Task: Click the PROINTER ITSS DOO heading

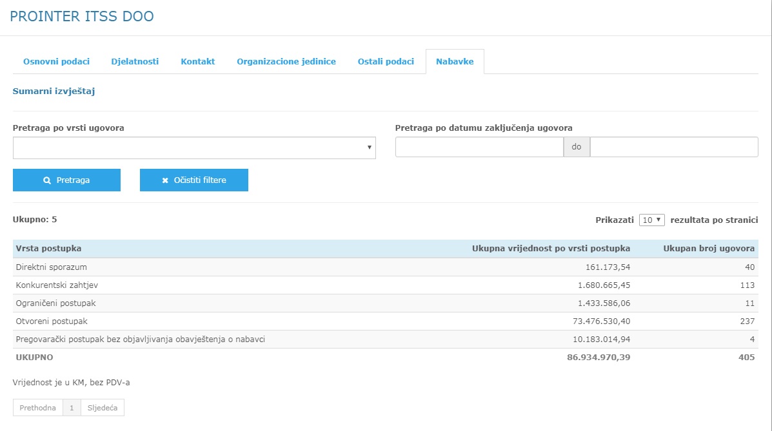Action: [x=82, y=16]
